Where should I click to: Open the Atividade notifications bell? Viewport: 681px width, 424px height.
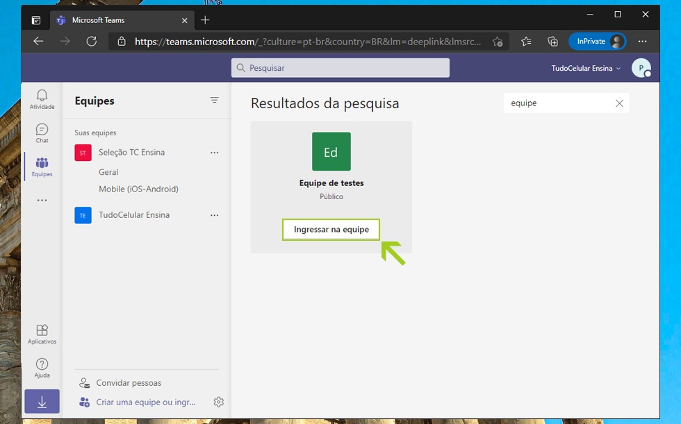pyautogui.click(x=42, y=99)
